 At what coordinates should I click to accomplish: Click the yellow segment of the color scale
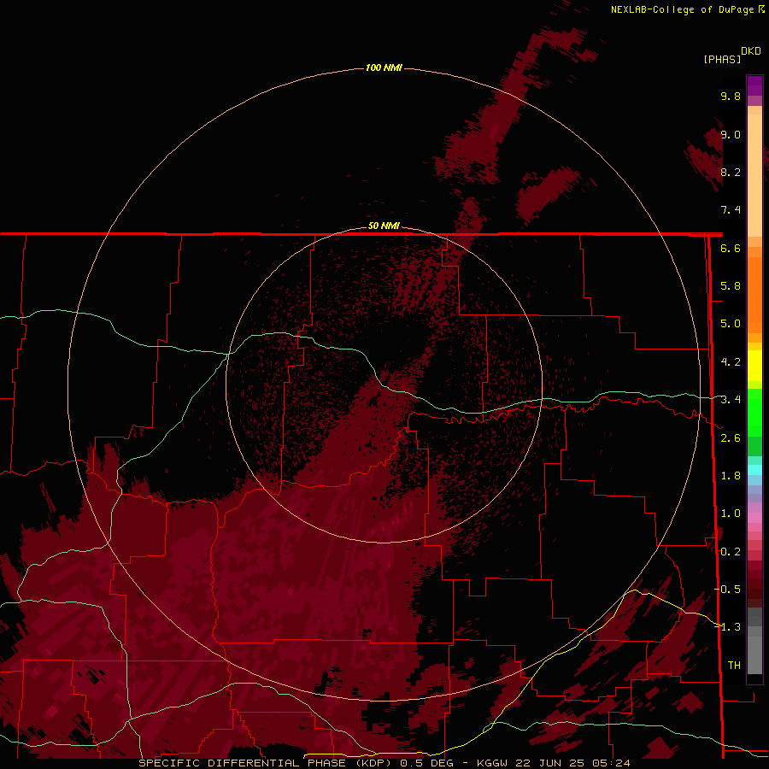(754, 366)
